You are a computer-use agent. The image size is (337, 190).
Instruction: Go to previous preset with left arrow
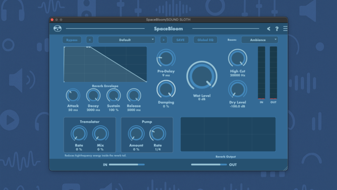point(90,40)
